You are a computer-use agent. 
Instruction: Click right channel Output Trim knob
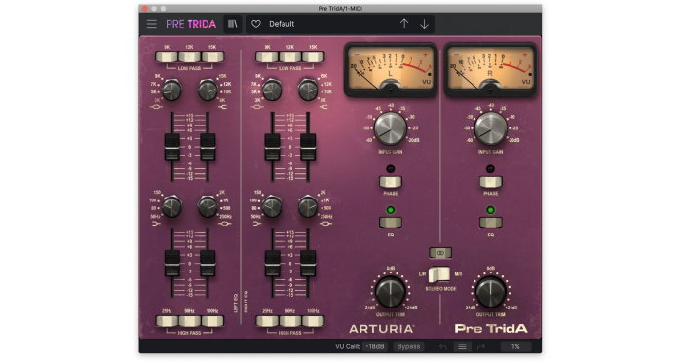coord(491,292)
